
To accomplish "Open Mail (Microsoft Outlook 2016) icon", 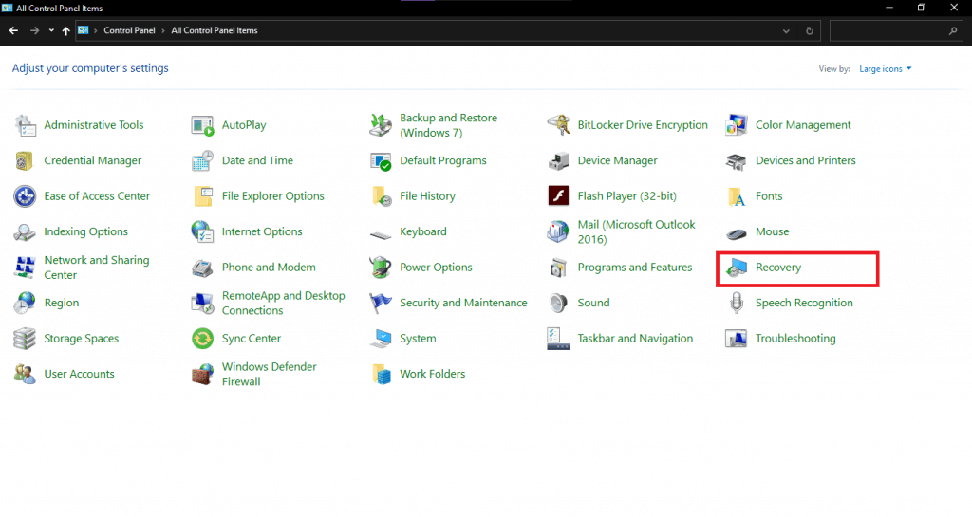I will [558, 231].
